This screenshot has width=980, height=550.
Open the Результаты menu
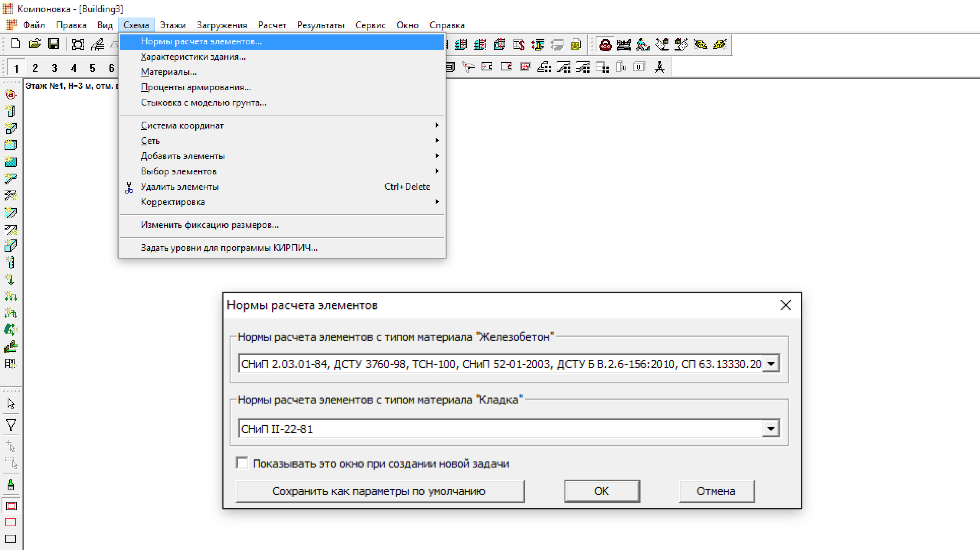point(320,25)
